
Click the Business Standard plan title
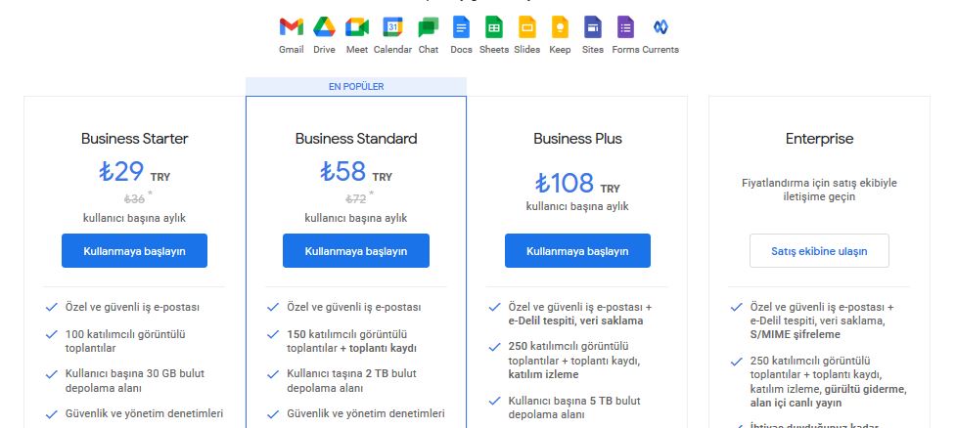[356, 139]
